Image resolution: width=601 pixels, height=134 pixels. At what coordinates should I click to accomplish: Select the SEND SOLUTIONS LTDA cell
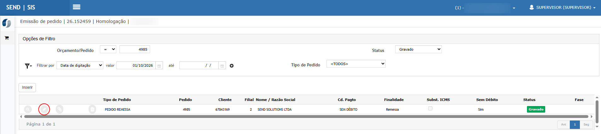274,109
